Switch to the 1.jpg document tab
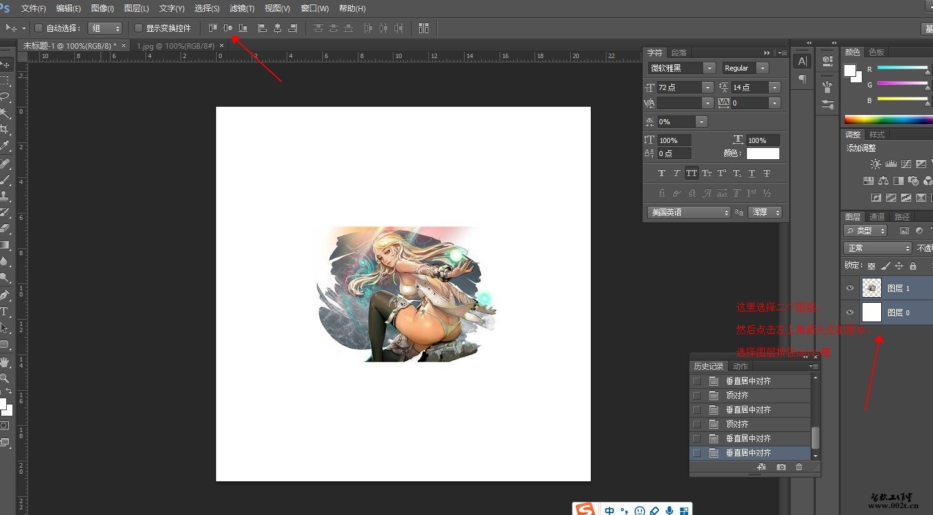This screenshot has width=933, height=515. tap(175, 46)
